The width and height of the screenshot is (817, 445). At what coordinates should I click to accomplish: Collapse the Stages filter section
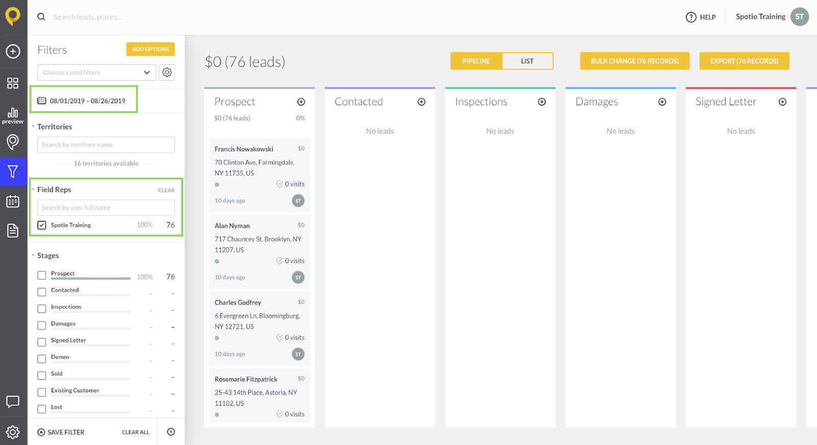(33, 255)
